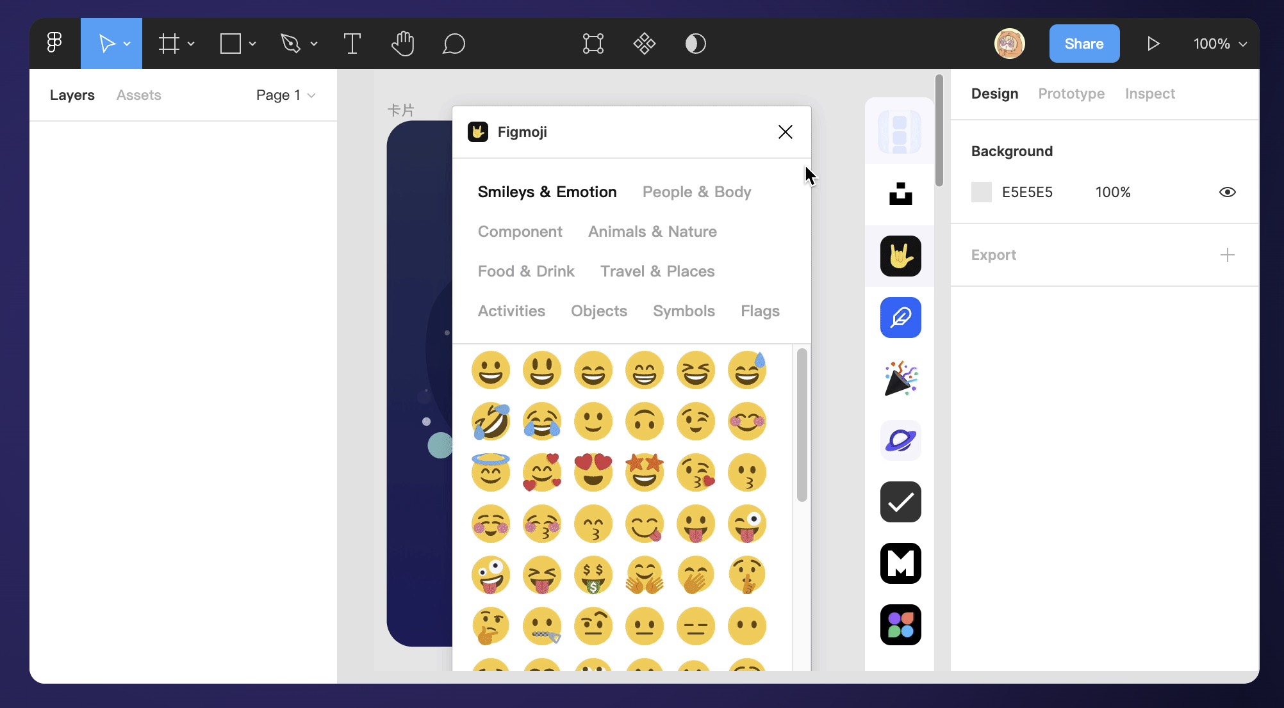The width and height of the screenshot is (1284, 708).
Task: Open the checkmark plugin icon
Action: (901, 502)
